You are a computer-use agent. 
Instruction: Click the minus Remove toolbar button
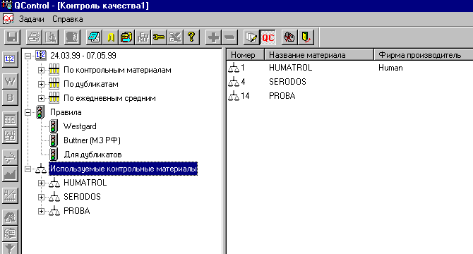click(x=230, y=37)
